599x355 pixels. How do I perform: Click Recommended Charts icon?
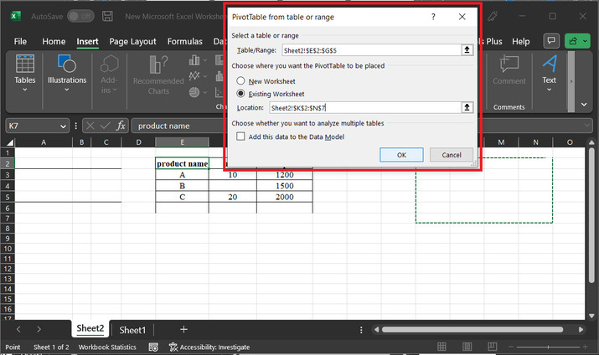(x=158, y=75)
